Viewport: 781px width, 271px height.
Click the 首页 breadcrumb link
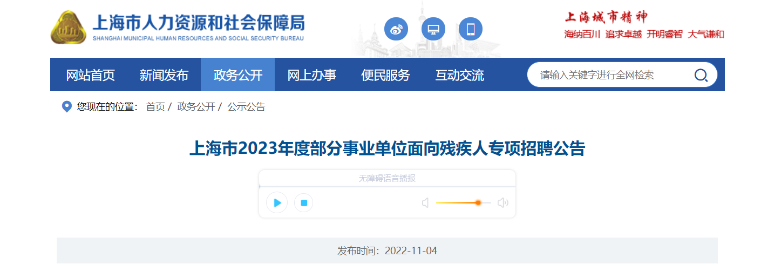tap(155, 107)
